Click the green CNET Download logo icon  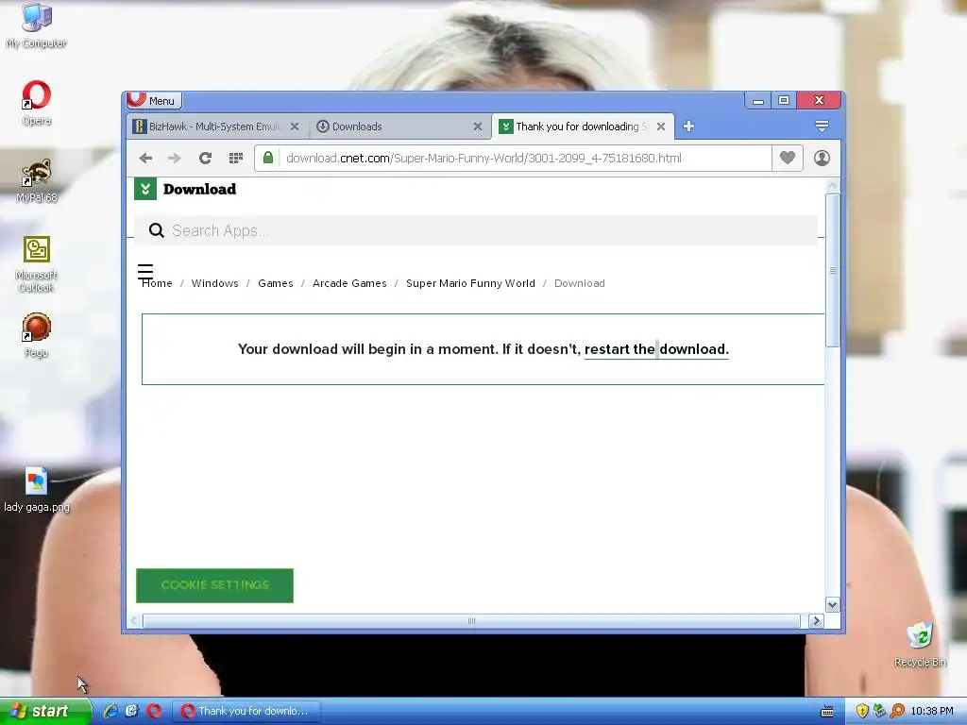click(145, 189)
